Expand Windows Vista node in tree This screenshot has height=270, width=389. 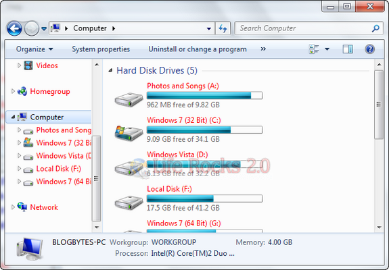(19, 155)
